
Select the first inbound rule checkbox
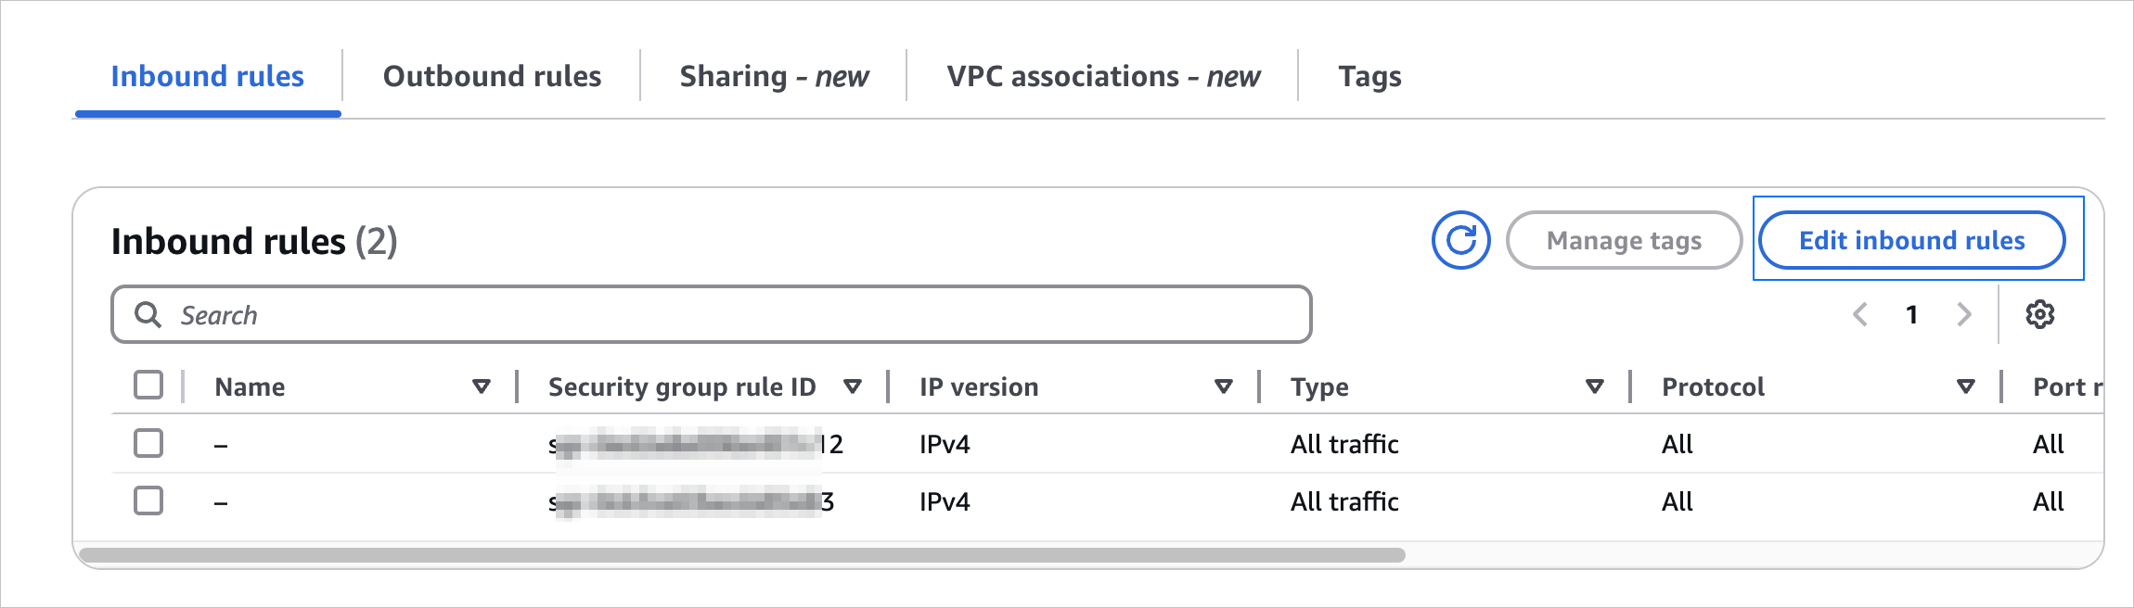tap(148, 443)
